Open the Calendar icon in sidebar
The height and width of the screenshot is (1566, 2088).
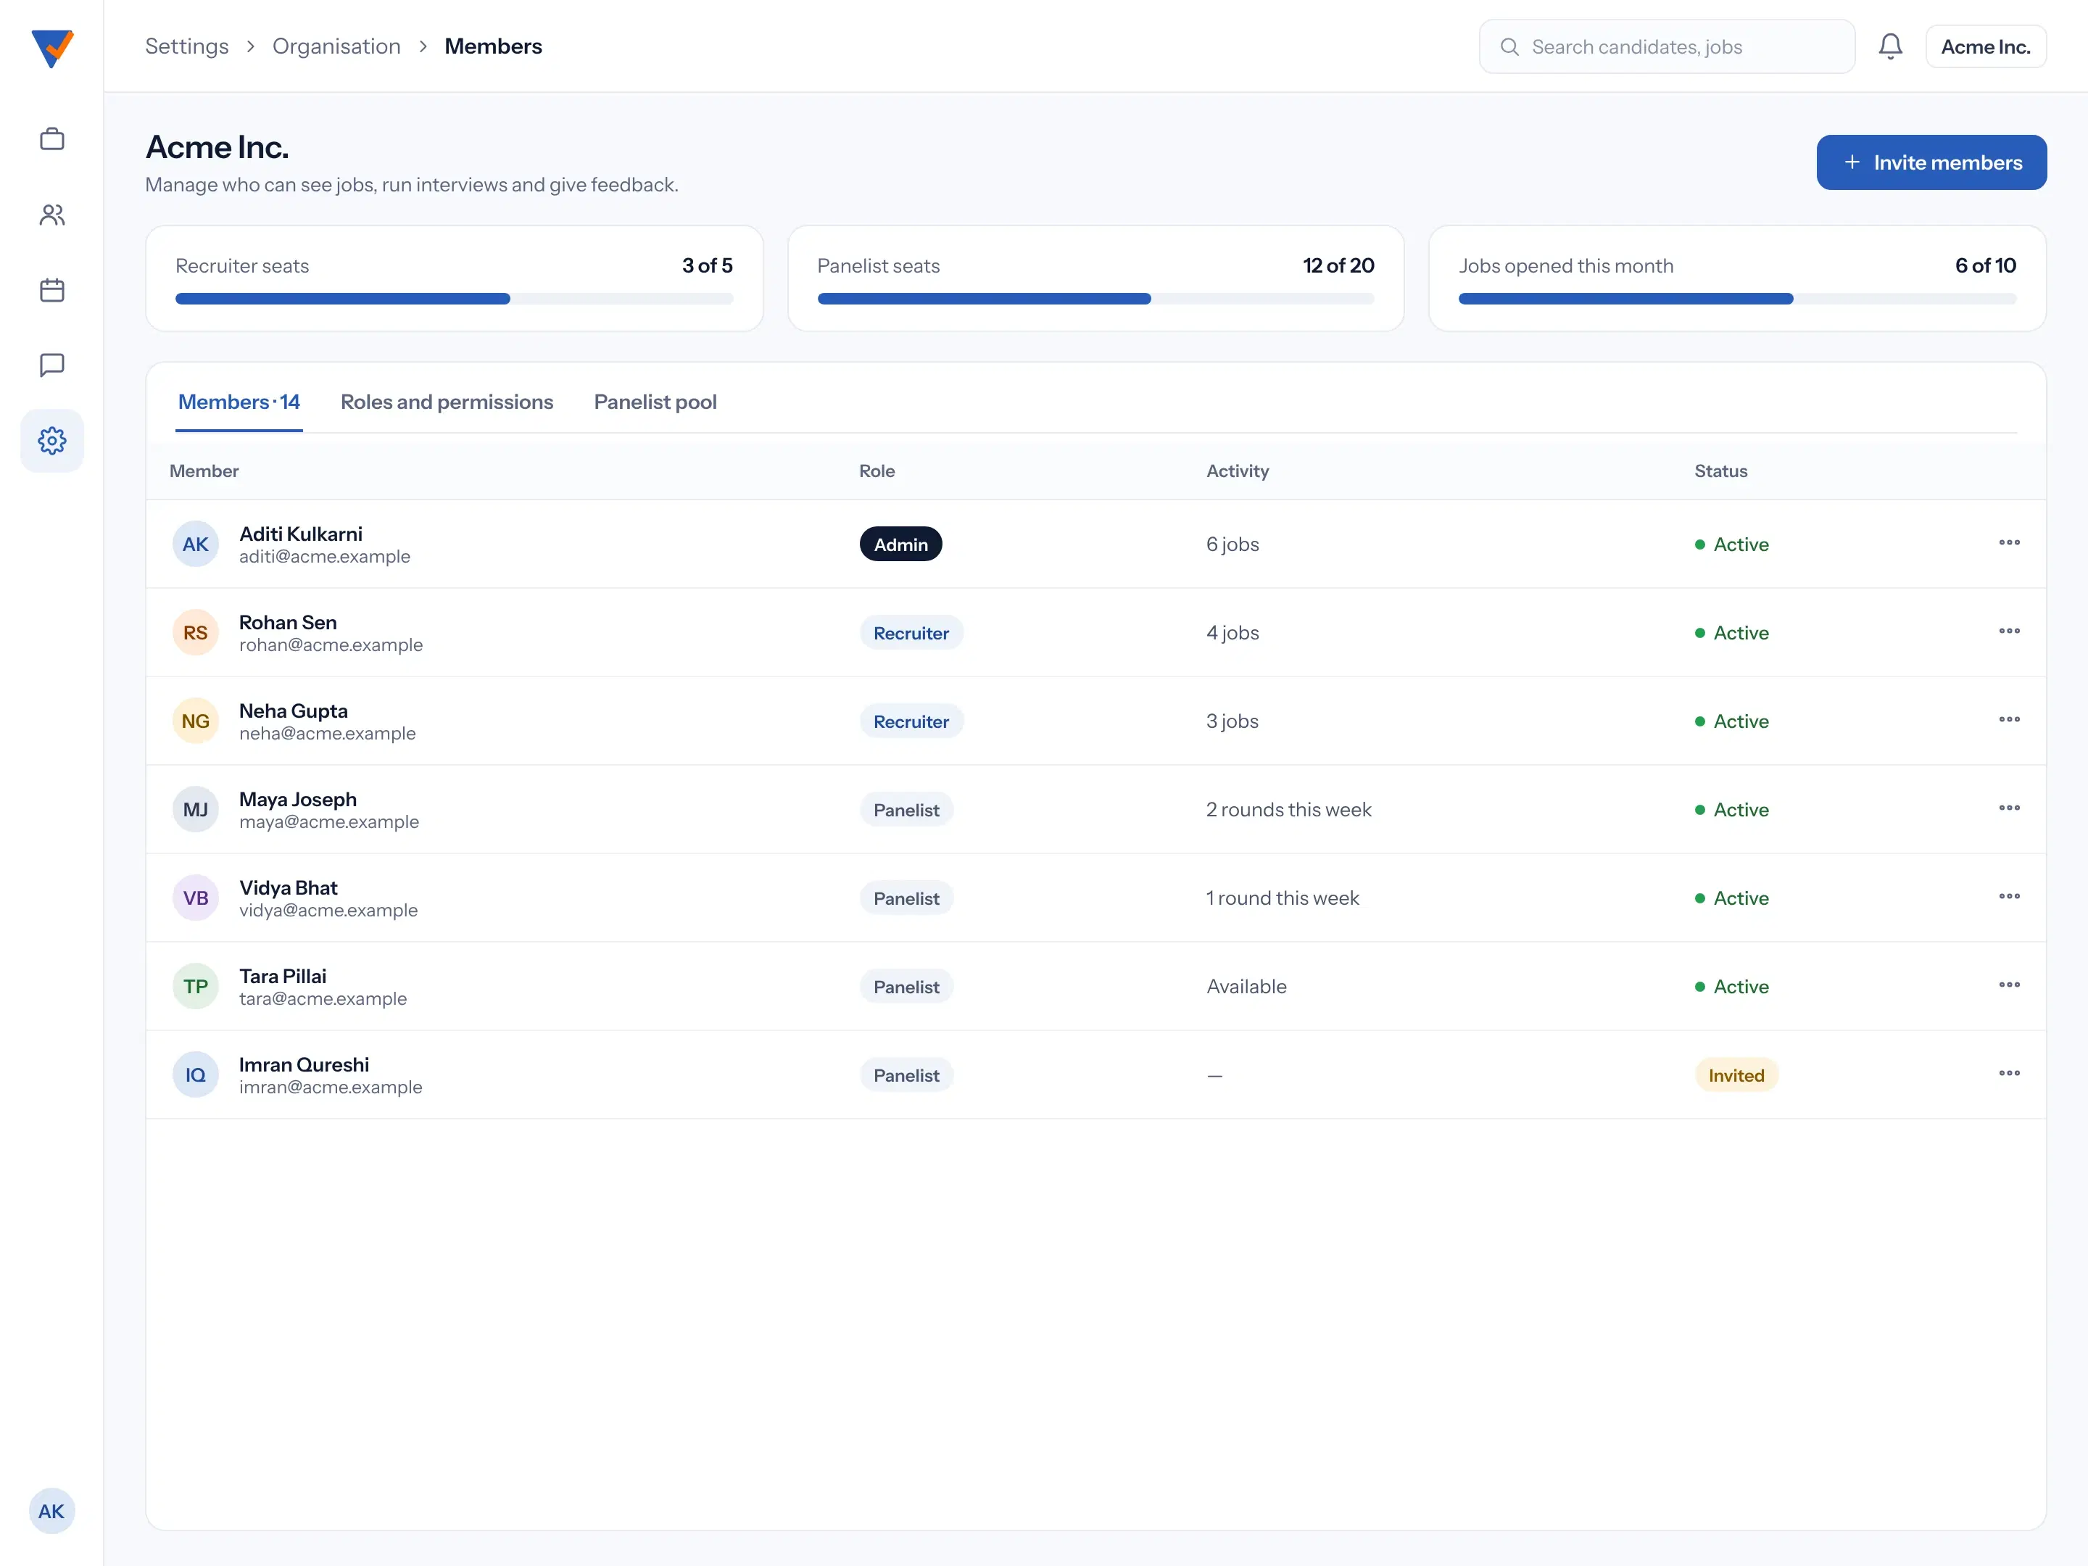click(52, 290)
